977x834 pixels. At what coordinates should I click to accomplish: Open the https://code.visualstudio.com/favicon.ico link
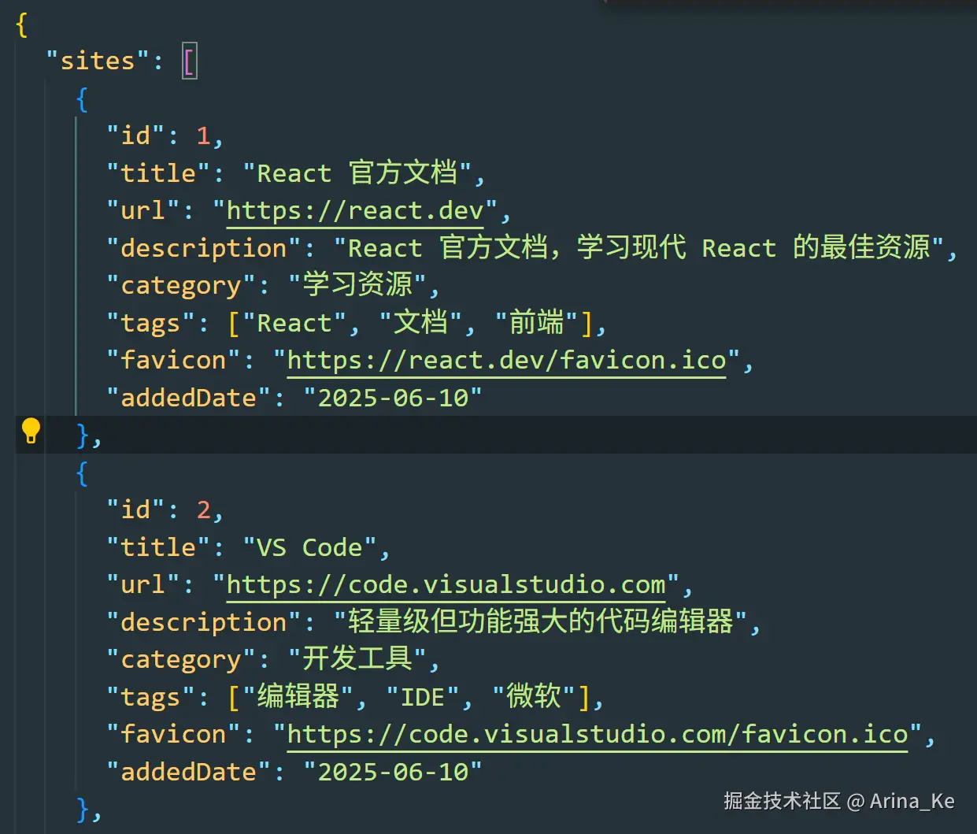coord(598,735)
